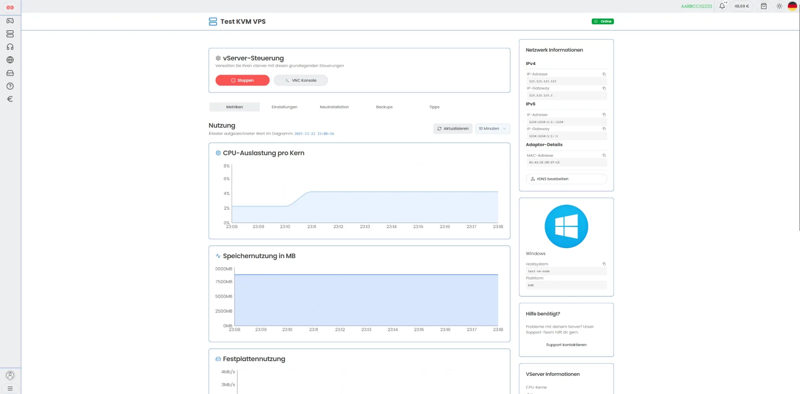This screenshot has height=394, width=800.
Task: Click the oldest value timestamp 2025-11-22 23:08:56
Action: tap(314, 134)
